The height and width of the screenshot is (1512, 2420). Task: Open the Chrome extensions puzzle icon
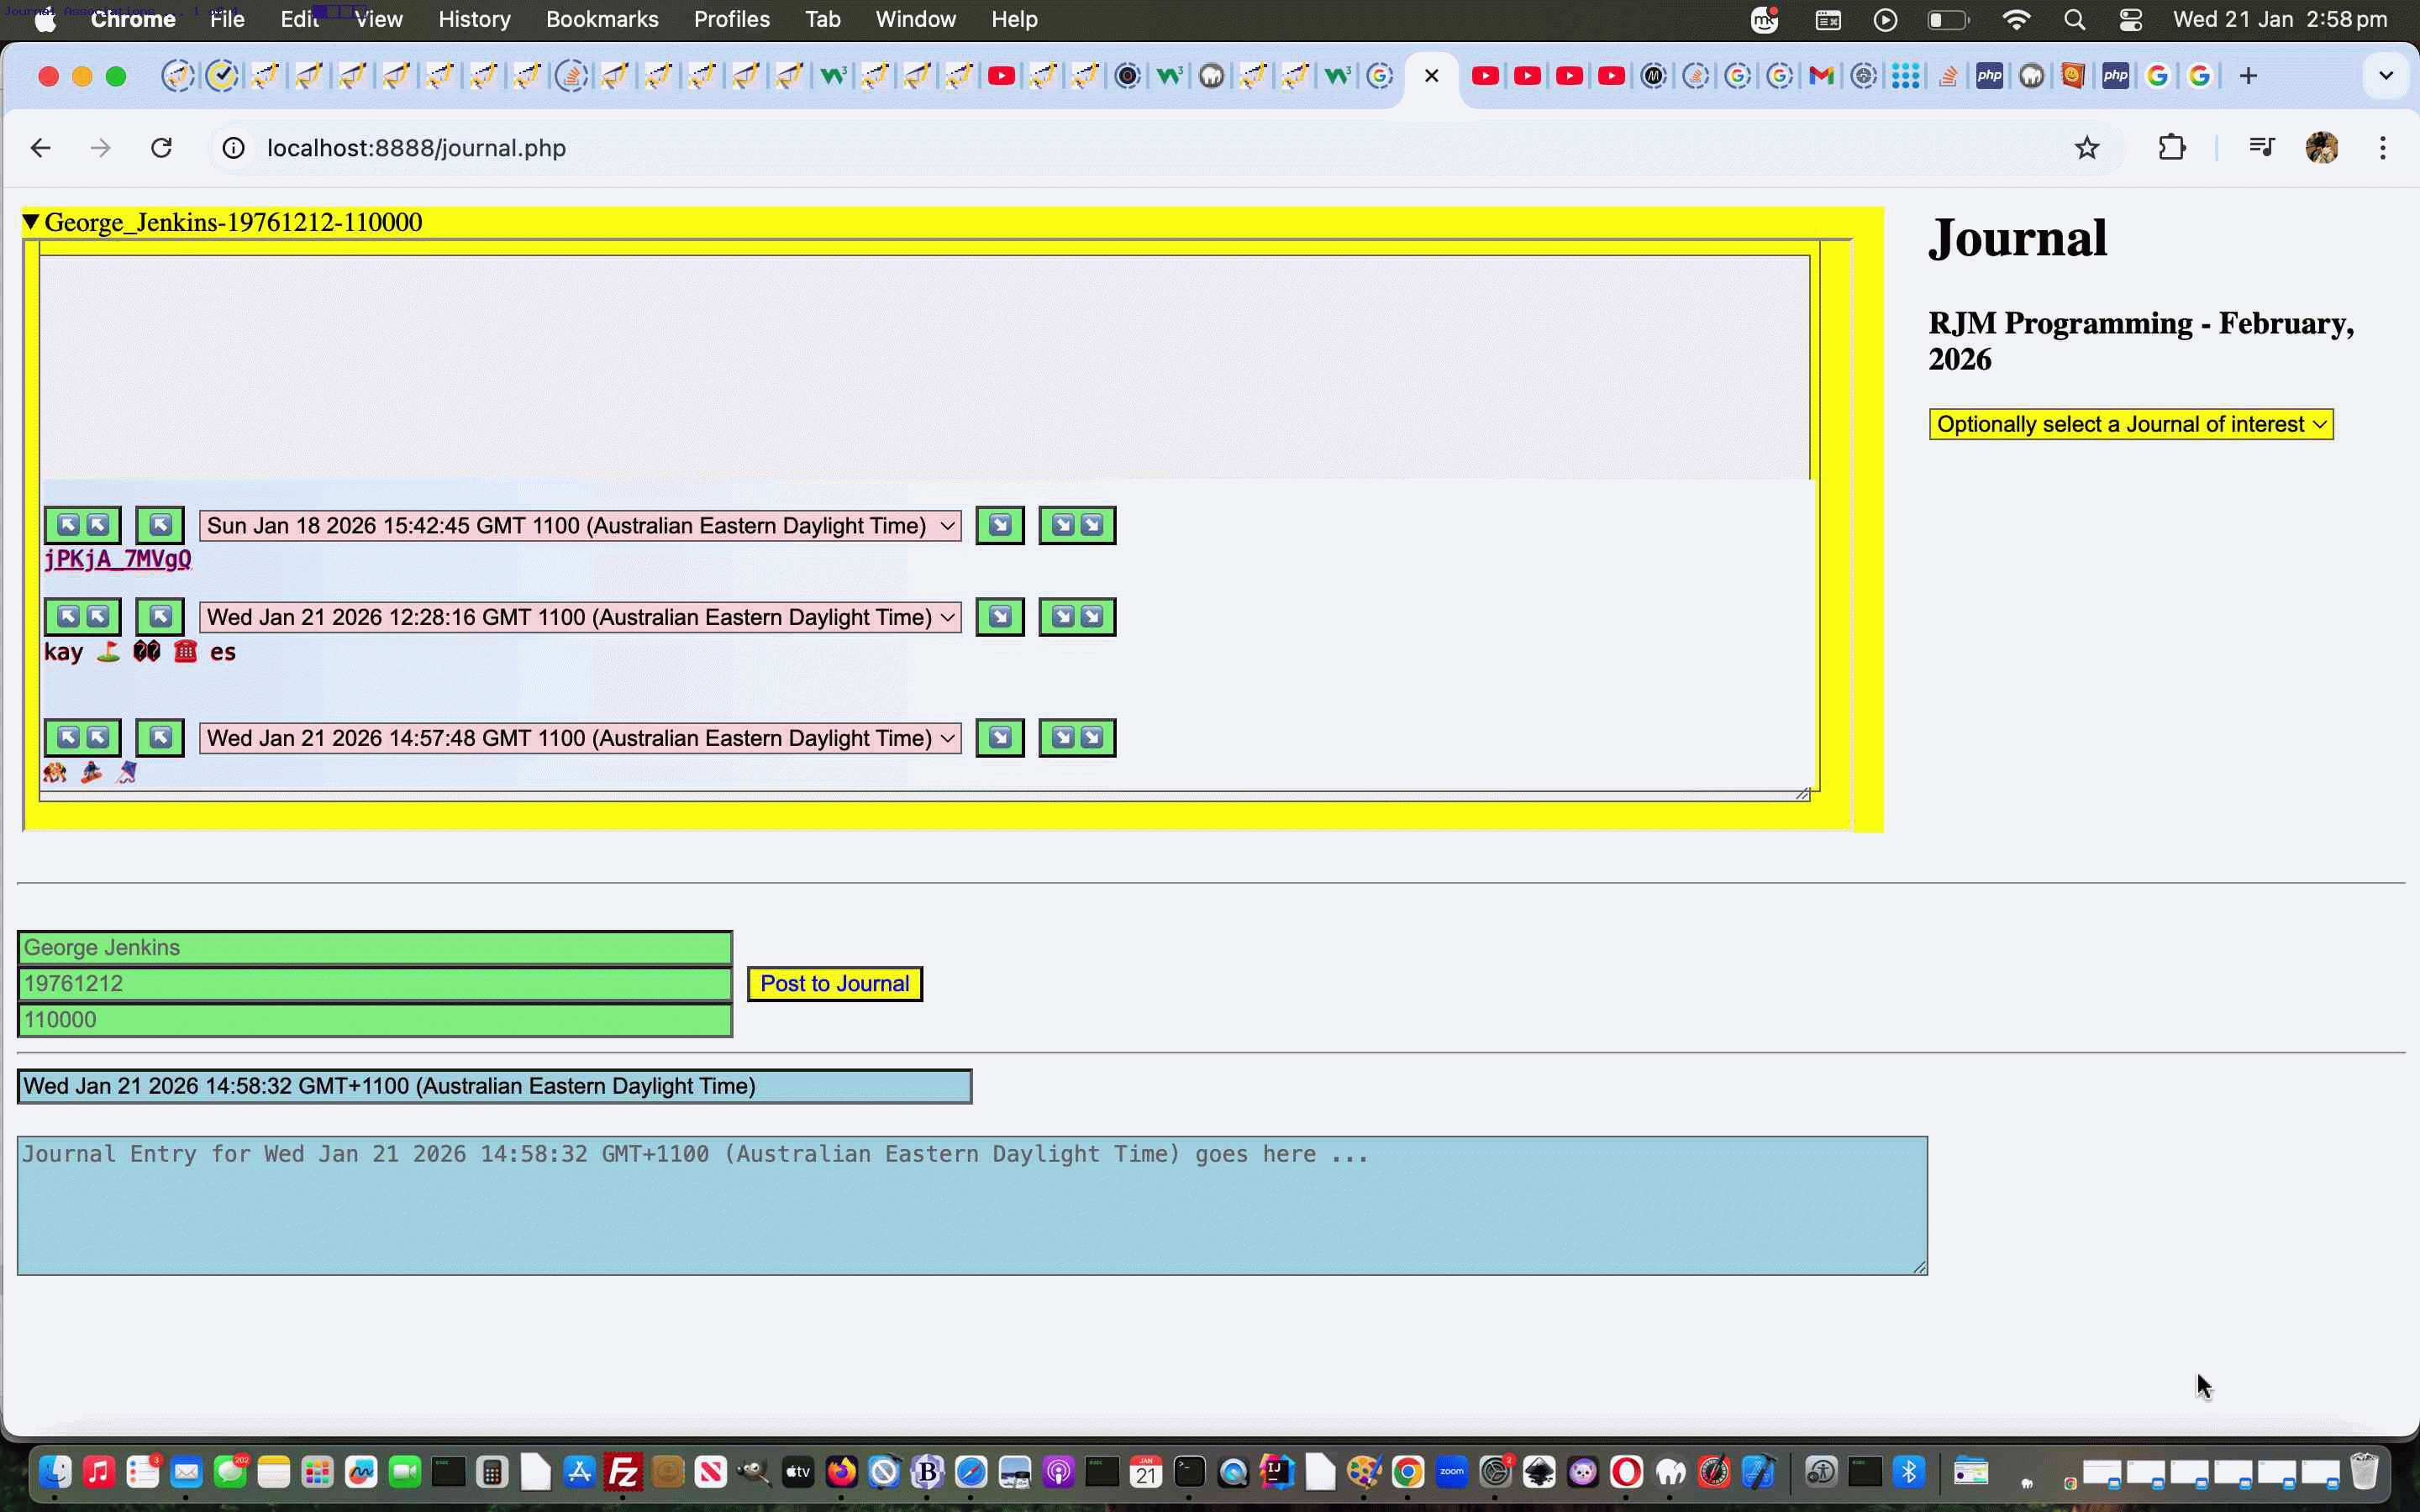click(x=2171, y=148)
